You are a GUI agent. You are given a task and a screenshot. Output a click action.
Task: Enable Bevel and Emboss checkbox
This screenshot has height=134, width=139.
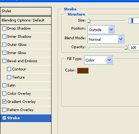(x=4, y=61)
